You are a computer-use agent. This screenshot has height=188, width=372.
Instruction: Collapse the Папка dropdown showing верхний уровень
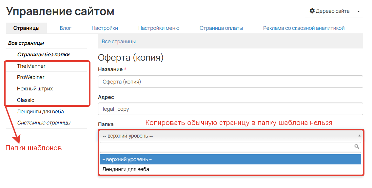tap(230, 136)
